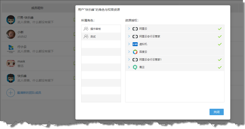The width and height of the screenshot is (245, 129).
Task: Expand the 阿里云@行云管家1 chevron
Action: [x=129, y=60]
